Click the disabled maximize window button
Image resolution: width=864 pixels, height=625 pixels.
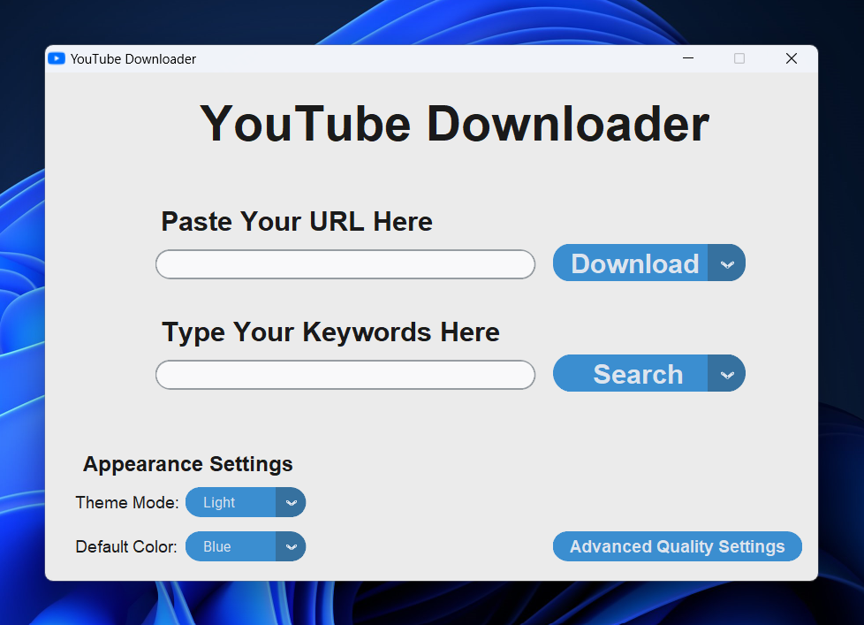(x=739, y=58)
